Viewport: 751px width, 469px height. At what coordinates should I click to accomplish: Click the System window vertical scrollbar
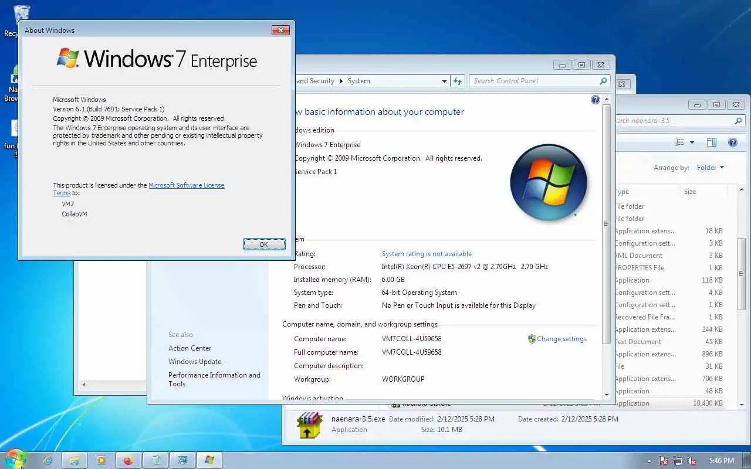pos(607,224)
